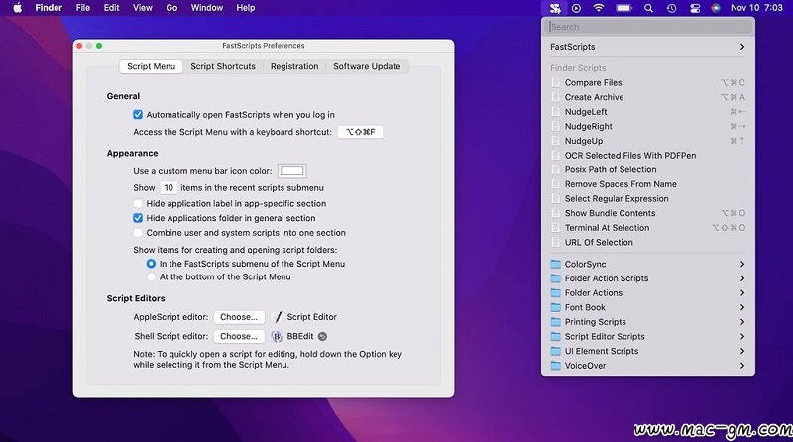The height and width of the screenshot is (442, 793).
Task: Expand Font Book submenu chevron
Action: tap(741, 307)
